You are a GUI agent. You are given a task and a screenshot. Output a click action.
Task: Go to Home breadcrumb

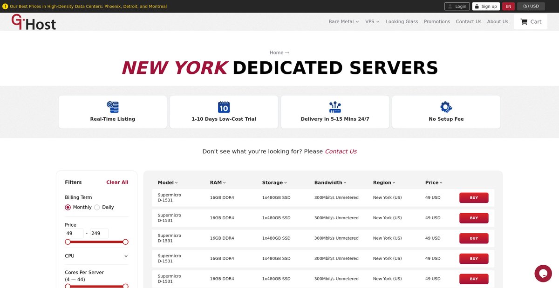(276, 53)
